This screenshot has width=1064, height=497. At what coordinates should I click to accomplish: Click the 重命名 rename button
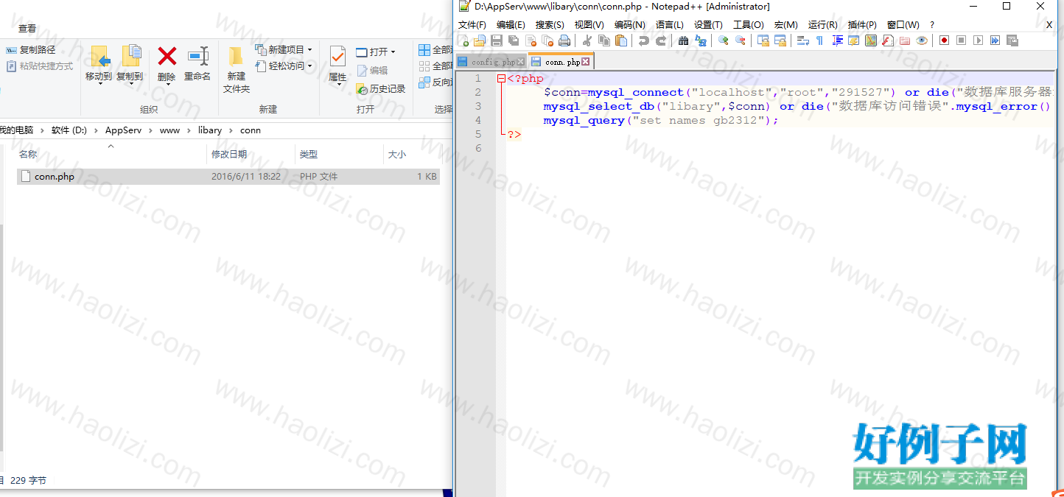coord(197,63)
